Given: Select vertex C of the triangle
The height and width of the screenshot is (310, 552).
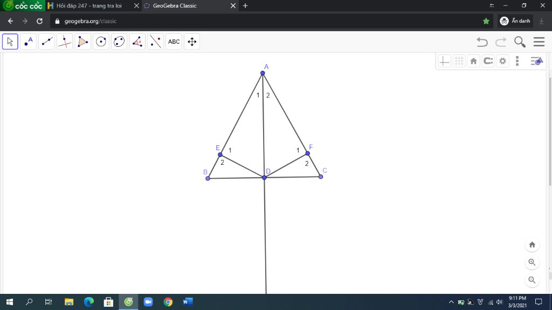Looking at the screenshot, I should pos(321,177).
